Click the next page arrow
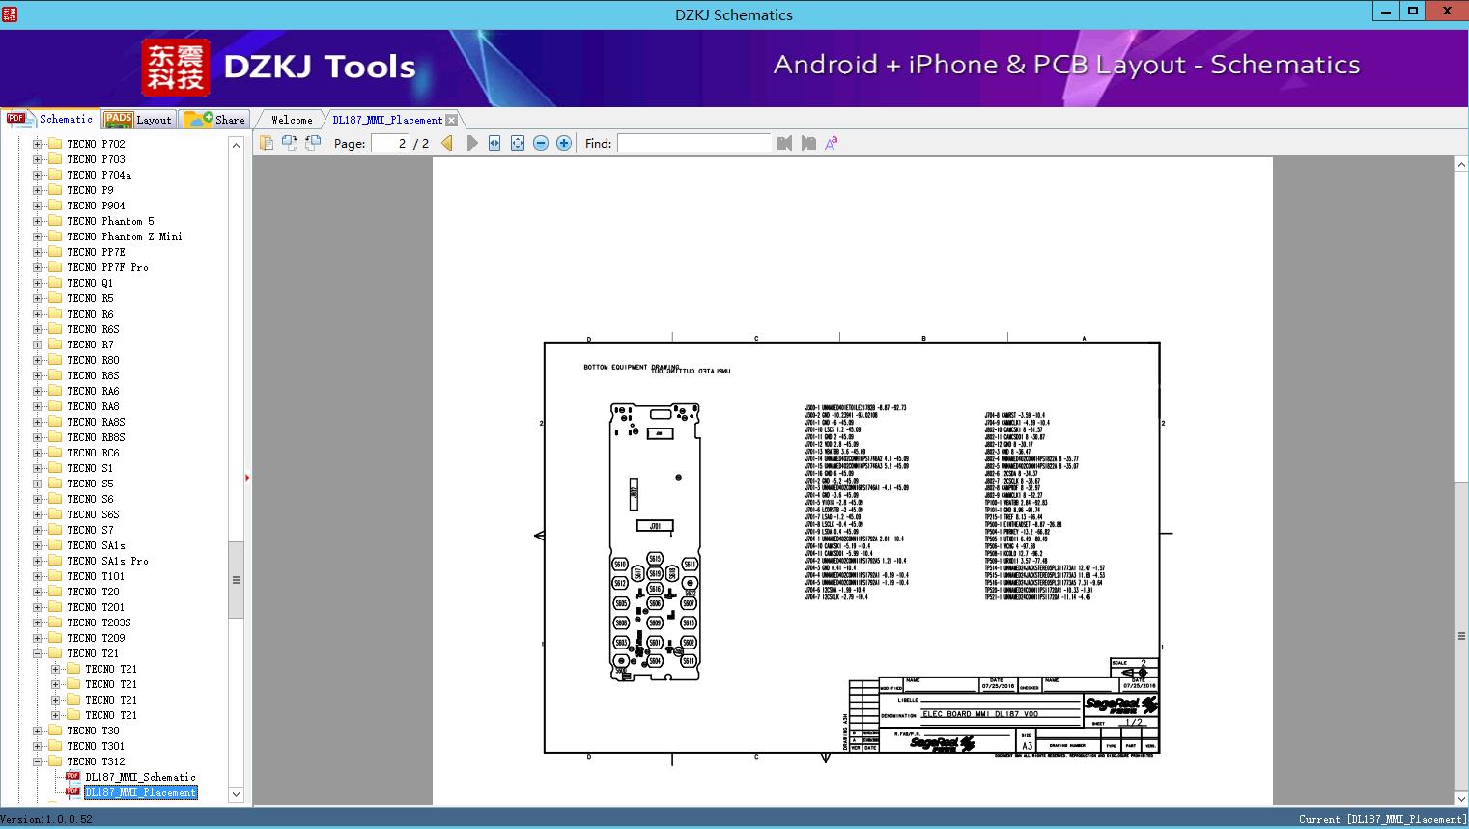This screenshot has height=829, width=1469. (x=471, y=143)
